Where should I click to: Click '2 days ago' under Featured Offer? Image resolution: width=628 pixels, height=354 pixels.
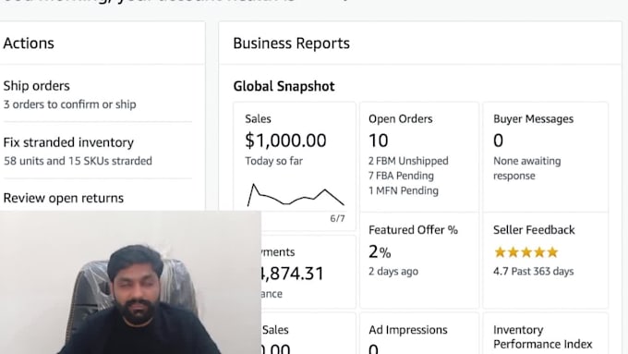tap(392, 272)
